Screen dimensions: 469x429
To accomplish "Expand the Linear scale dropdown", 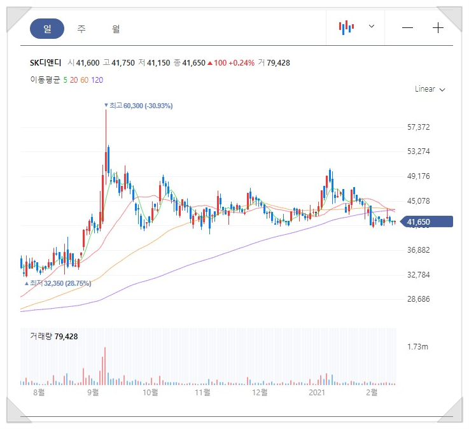I will [430, 89].
